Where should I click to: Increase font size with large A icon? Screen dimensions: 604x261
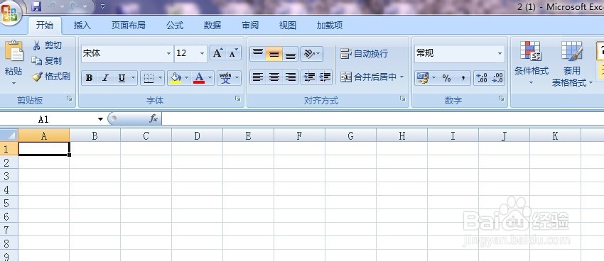(x=217, y=53)
